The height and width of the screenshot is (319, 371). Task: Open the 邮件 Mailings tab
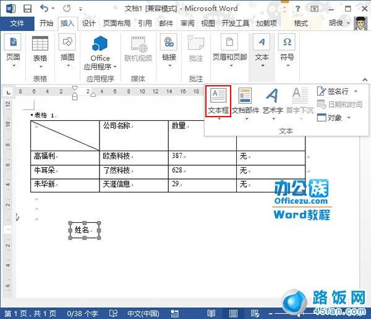[166, 23]
